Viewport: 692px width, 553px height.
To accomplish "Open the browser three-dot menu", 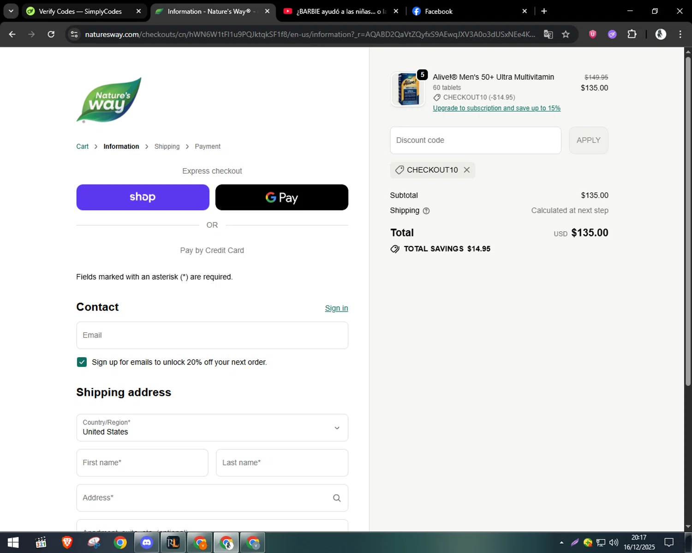I will (x=680, y=34).
